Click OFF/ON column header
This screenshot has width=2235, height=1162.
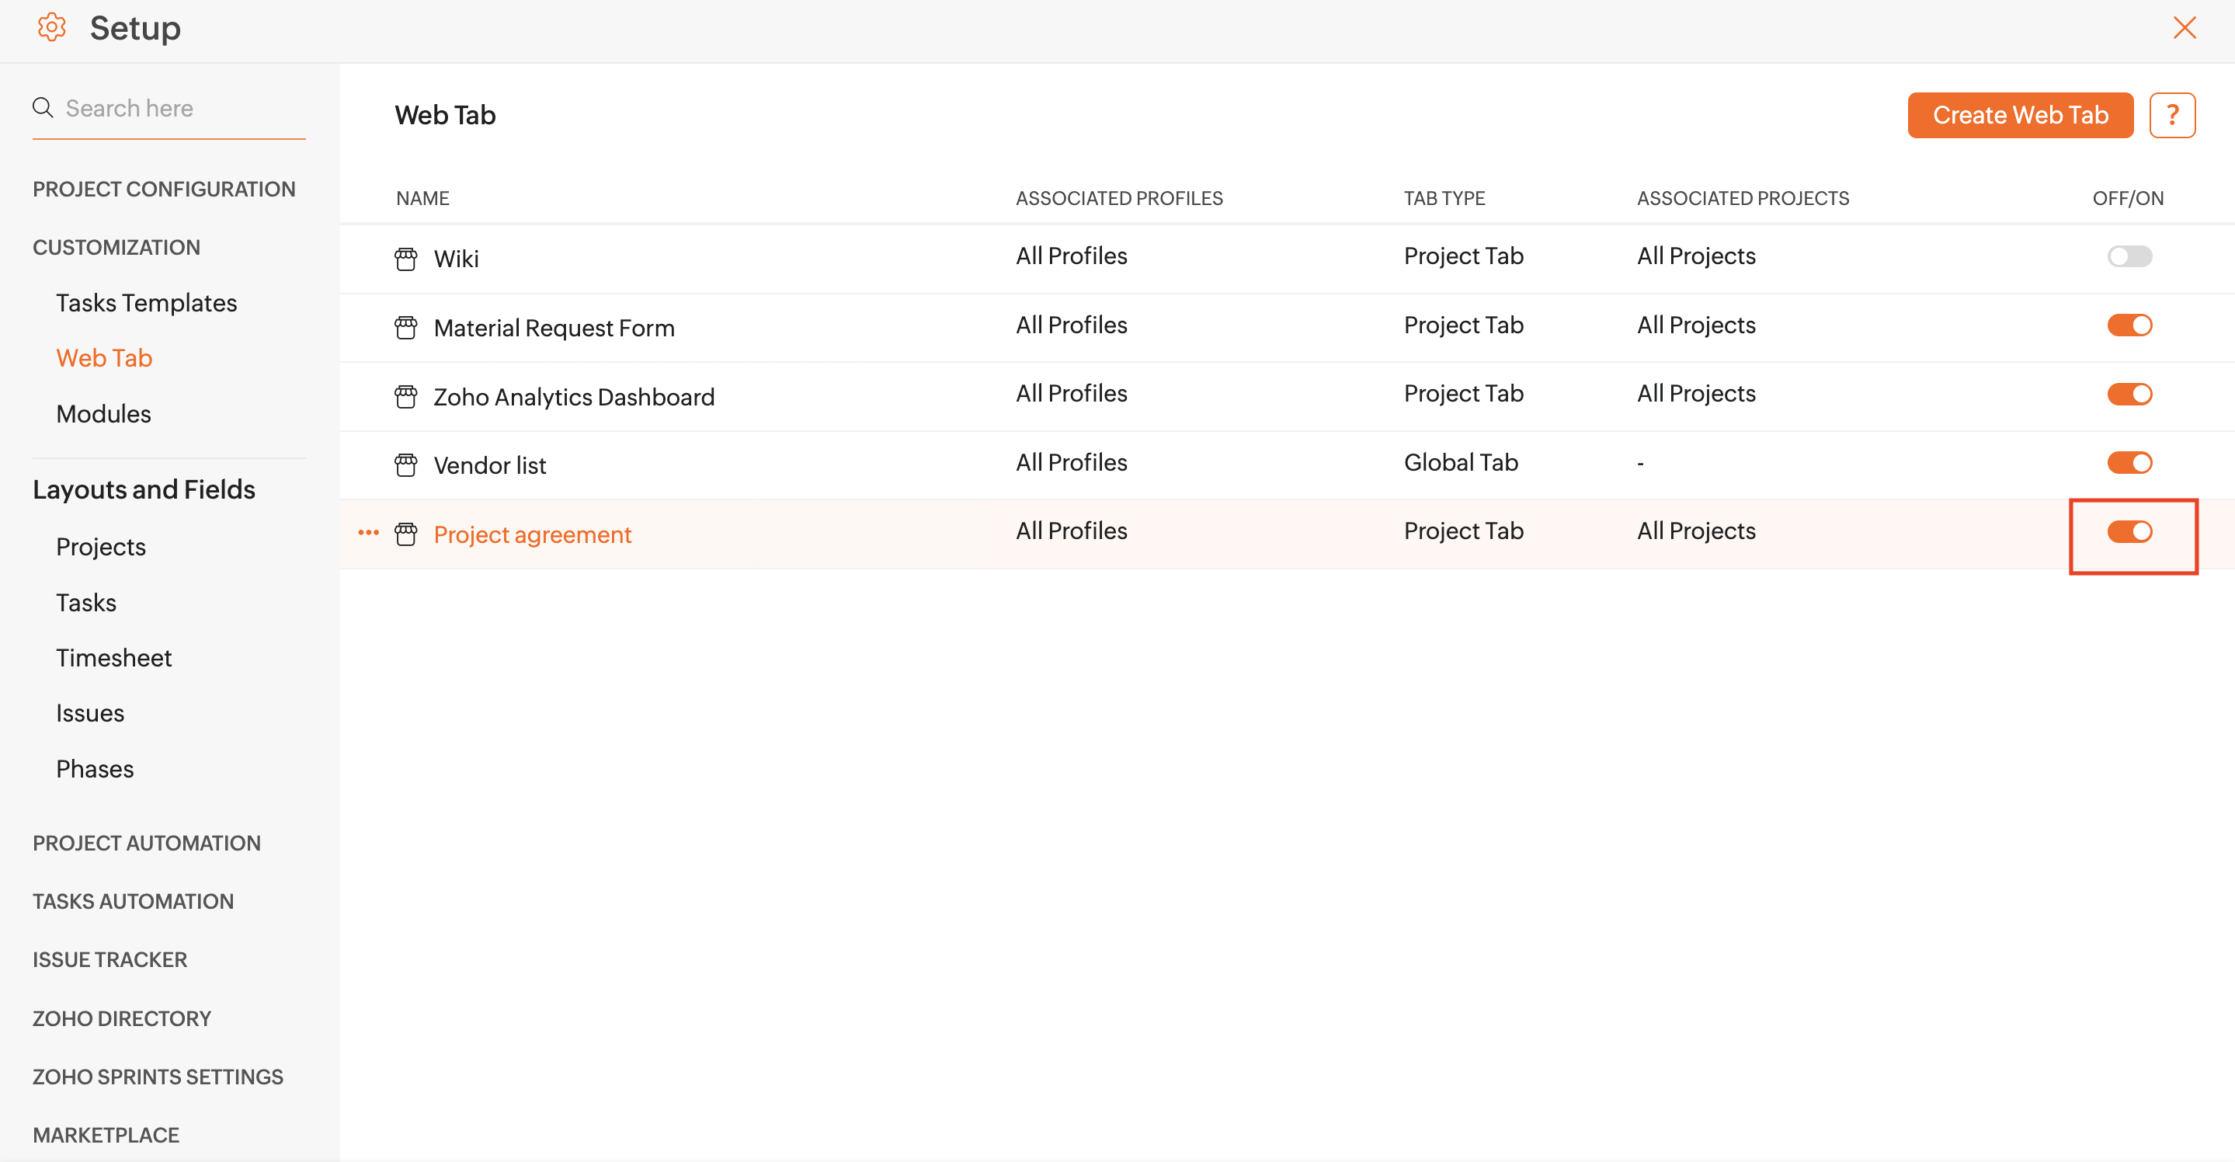[x=2127, y=198]
